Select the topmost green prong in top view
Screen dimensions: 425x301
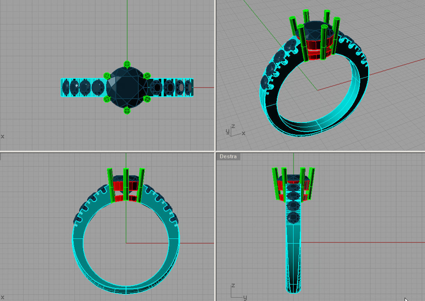coord(127,64)
